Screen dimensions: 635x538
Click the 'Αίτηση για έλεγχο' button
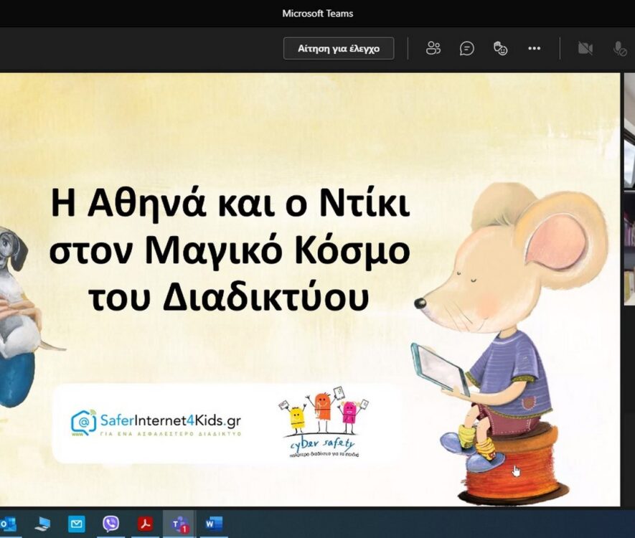339,49
